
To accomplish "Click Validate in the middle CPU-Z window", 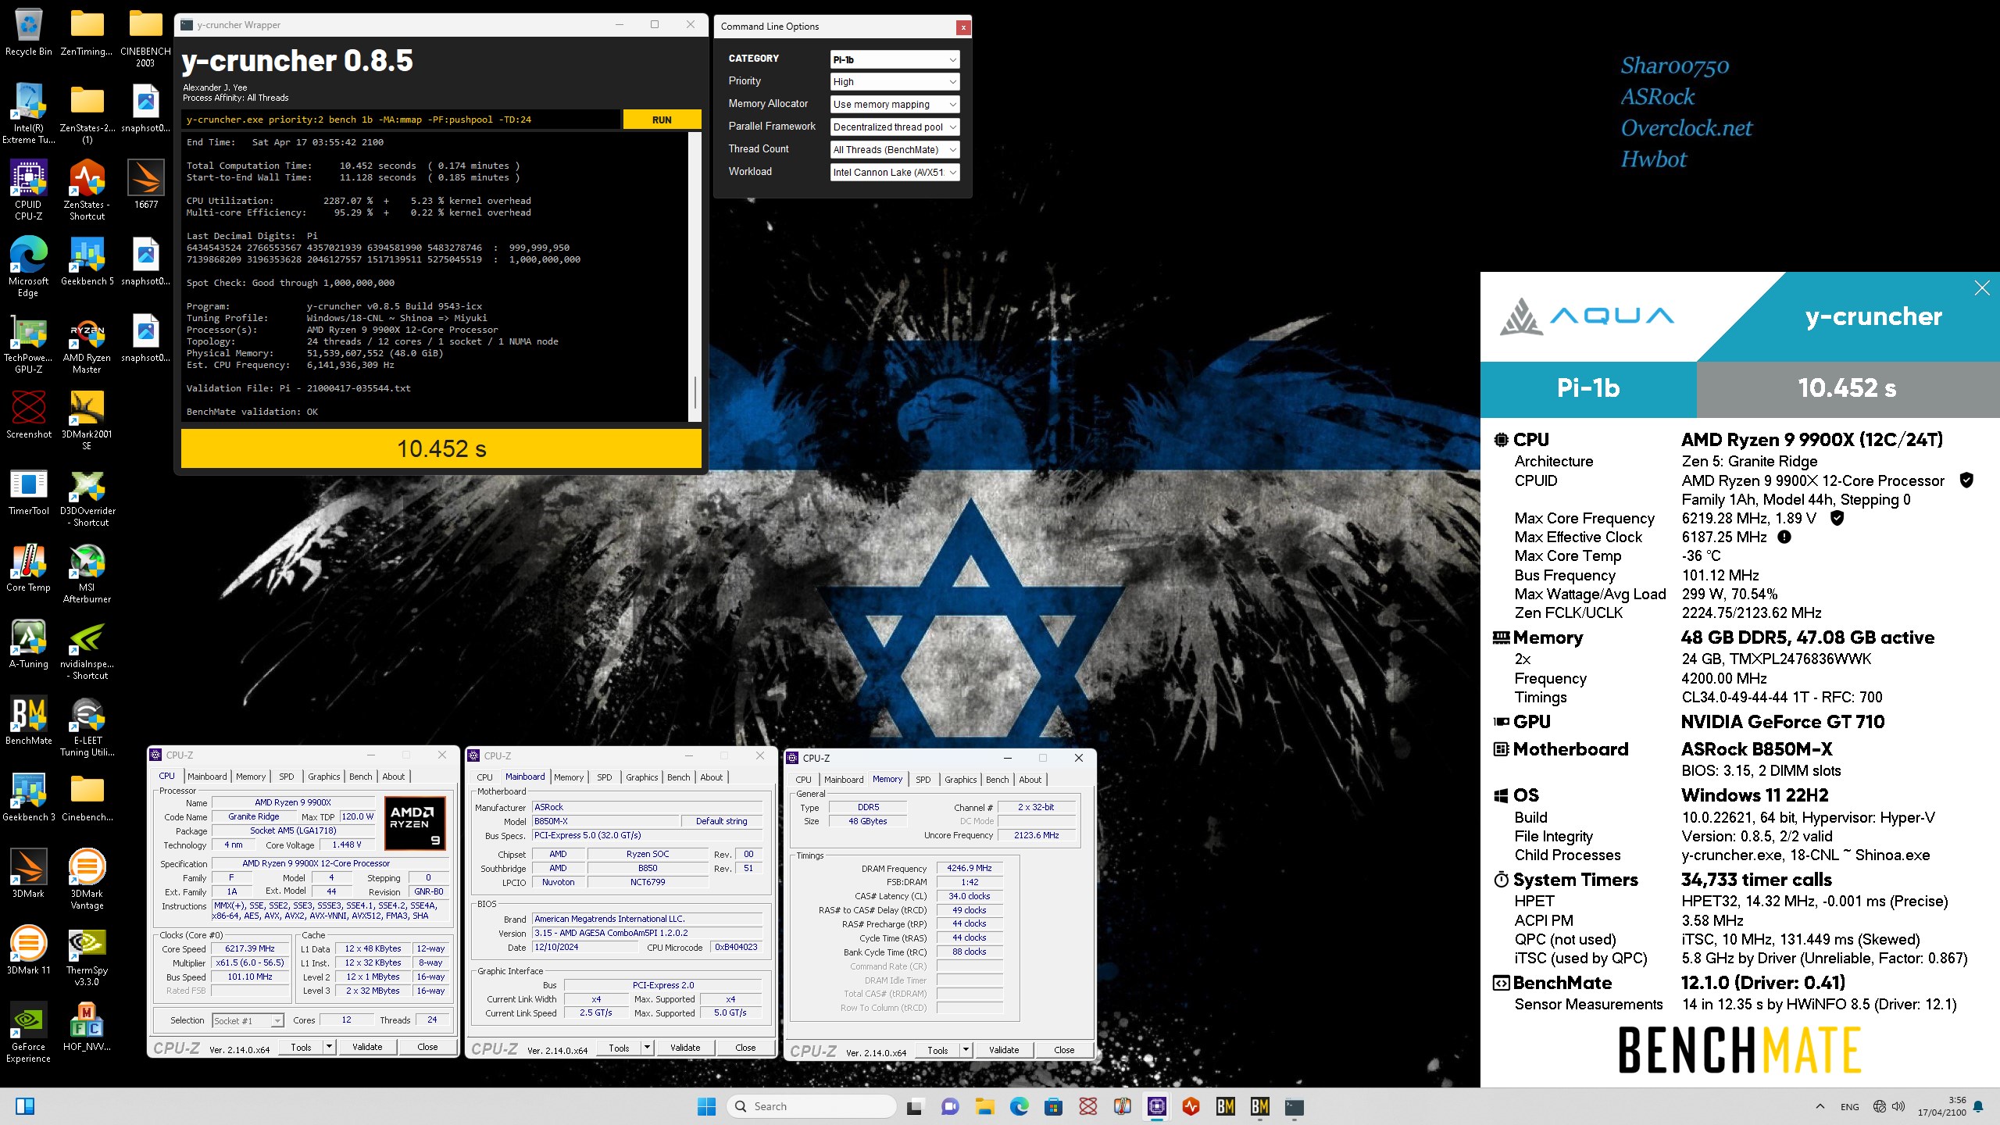I will coord(685,1048).
